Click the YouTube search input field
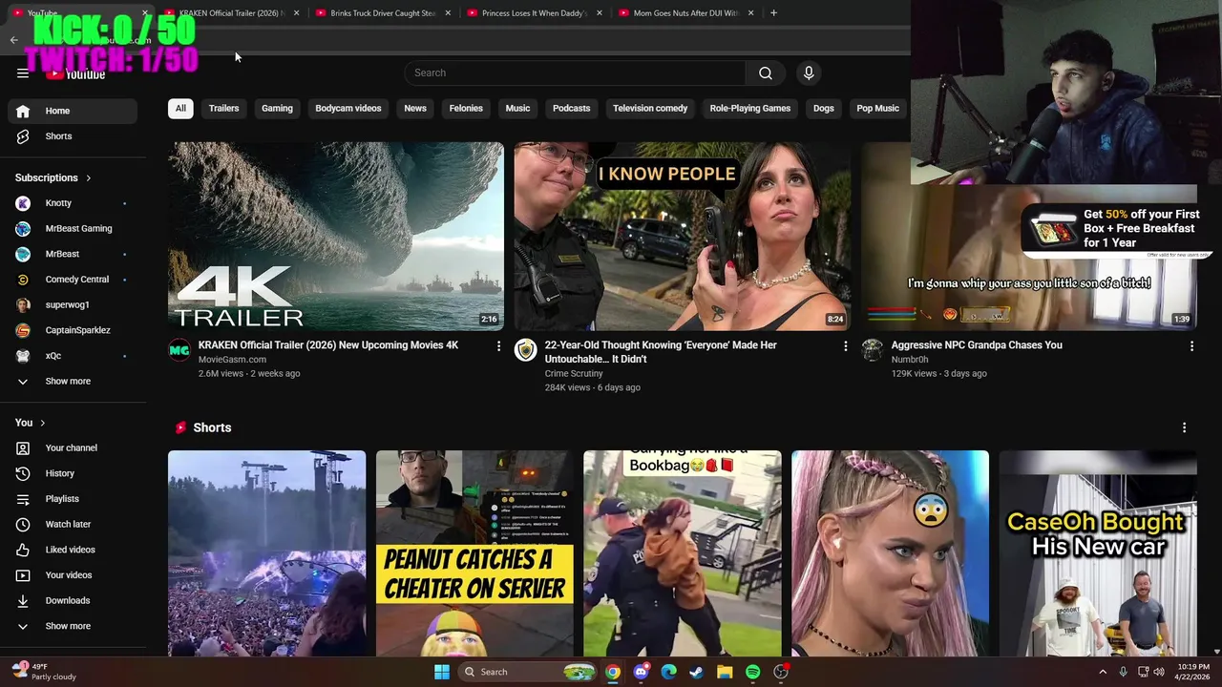 576,73
